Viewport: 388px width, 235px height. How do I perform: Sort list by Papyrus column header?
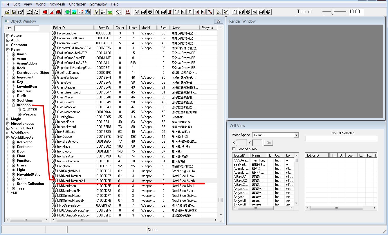(208, 28)
